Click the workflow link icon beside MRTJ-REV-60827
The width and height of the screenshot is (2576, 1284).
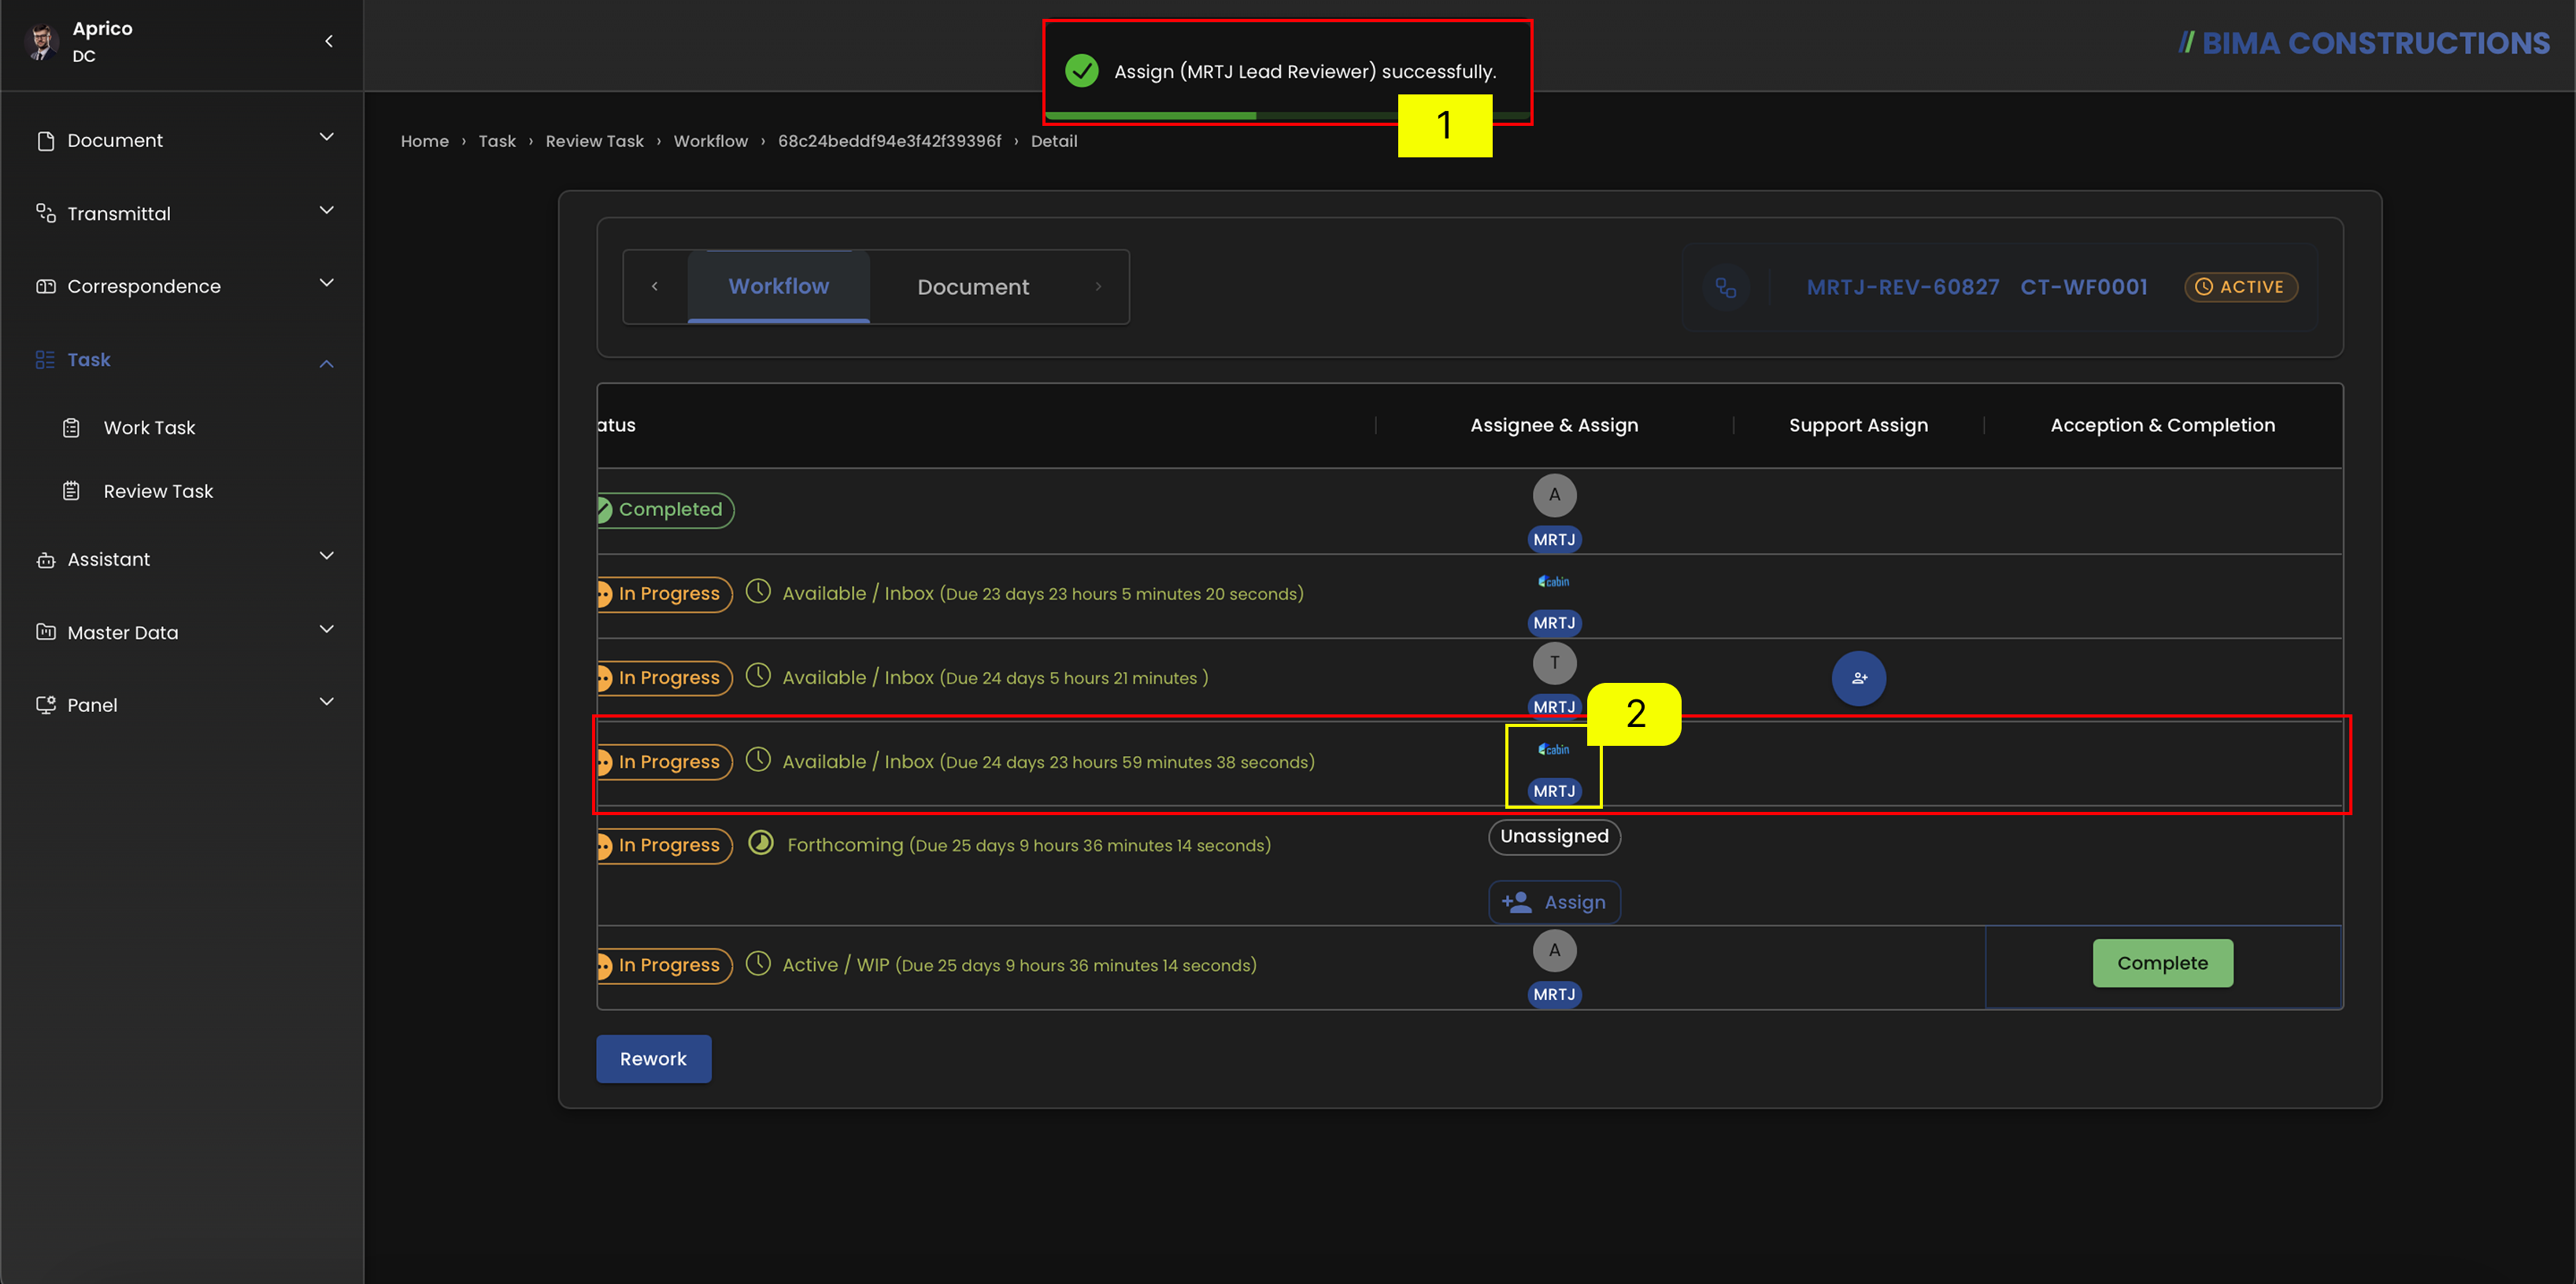(x=1726, y=288)
